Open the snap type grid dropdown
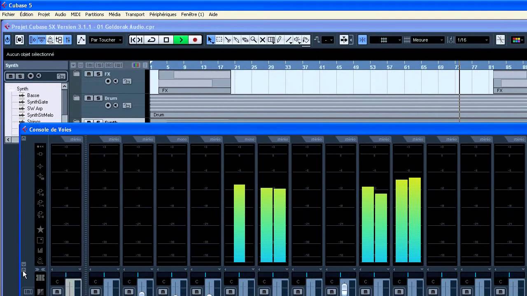This screenshot has height=296, width=527. coord(386,40)
